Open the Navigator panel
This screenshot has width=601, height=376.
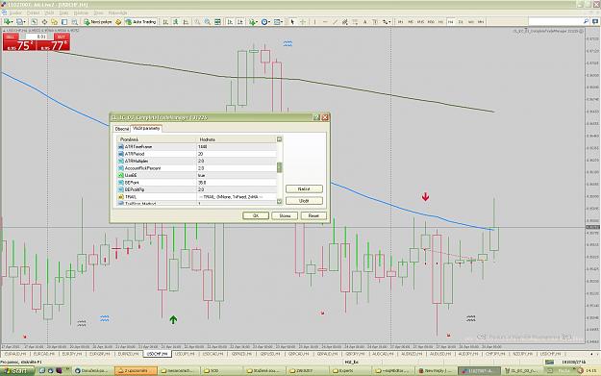coord(55,22)
